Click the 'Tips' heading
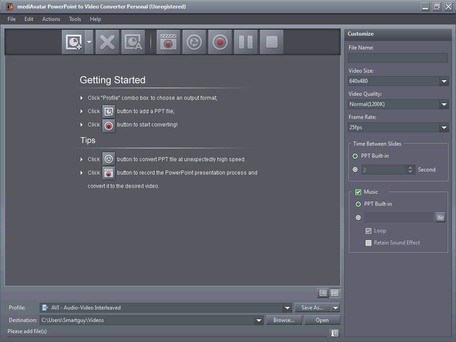Screen dimensions: 456x342 88,140
